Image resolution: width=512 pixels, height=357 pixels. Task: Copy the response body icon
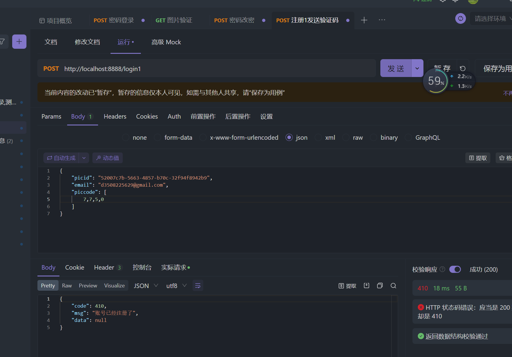point(380,286)
